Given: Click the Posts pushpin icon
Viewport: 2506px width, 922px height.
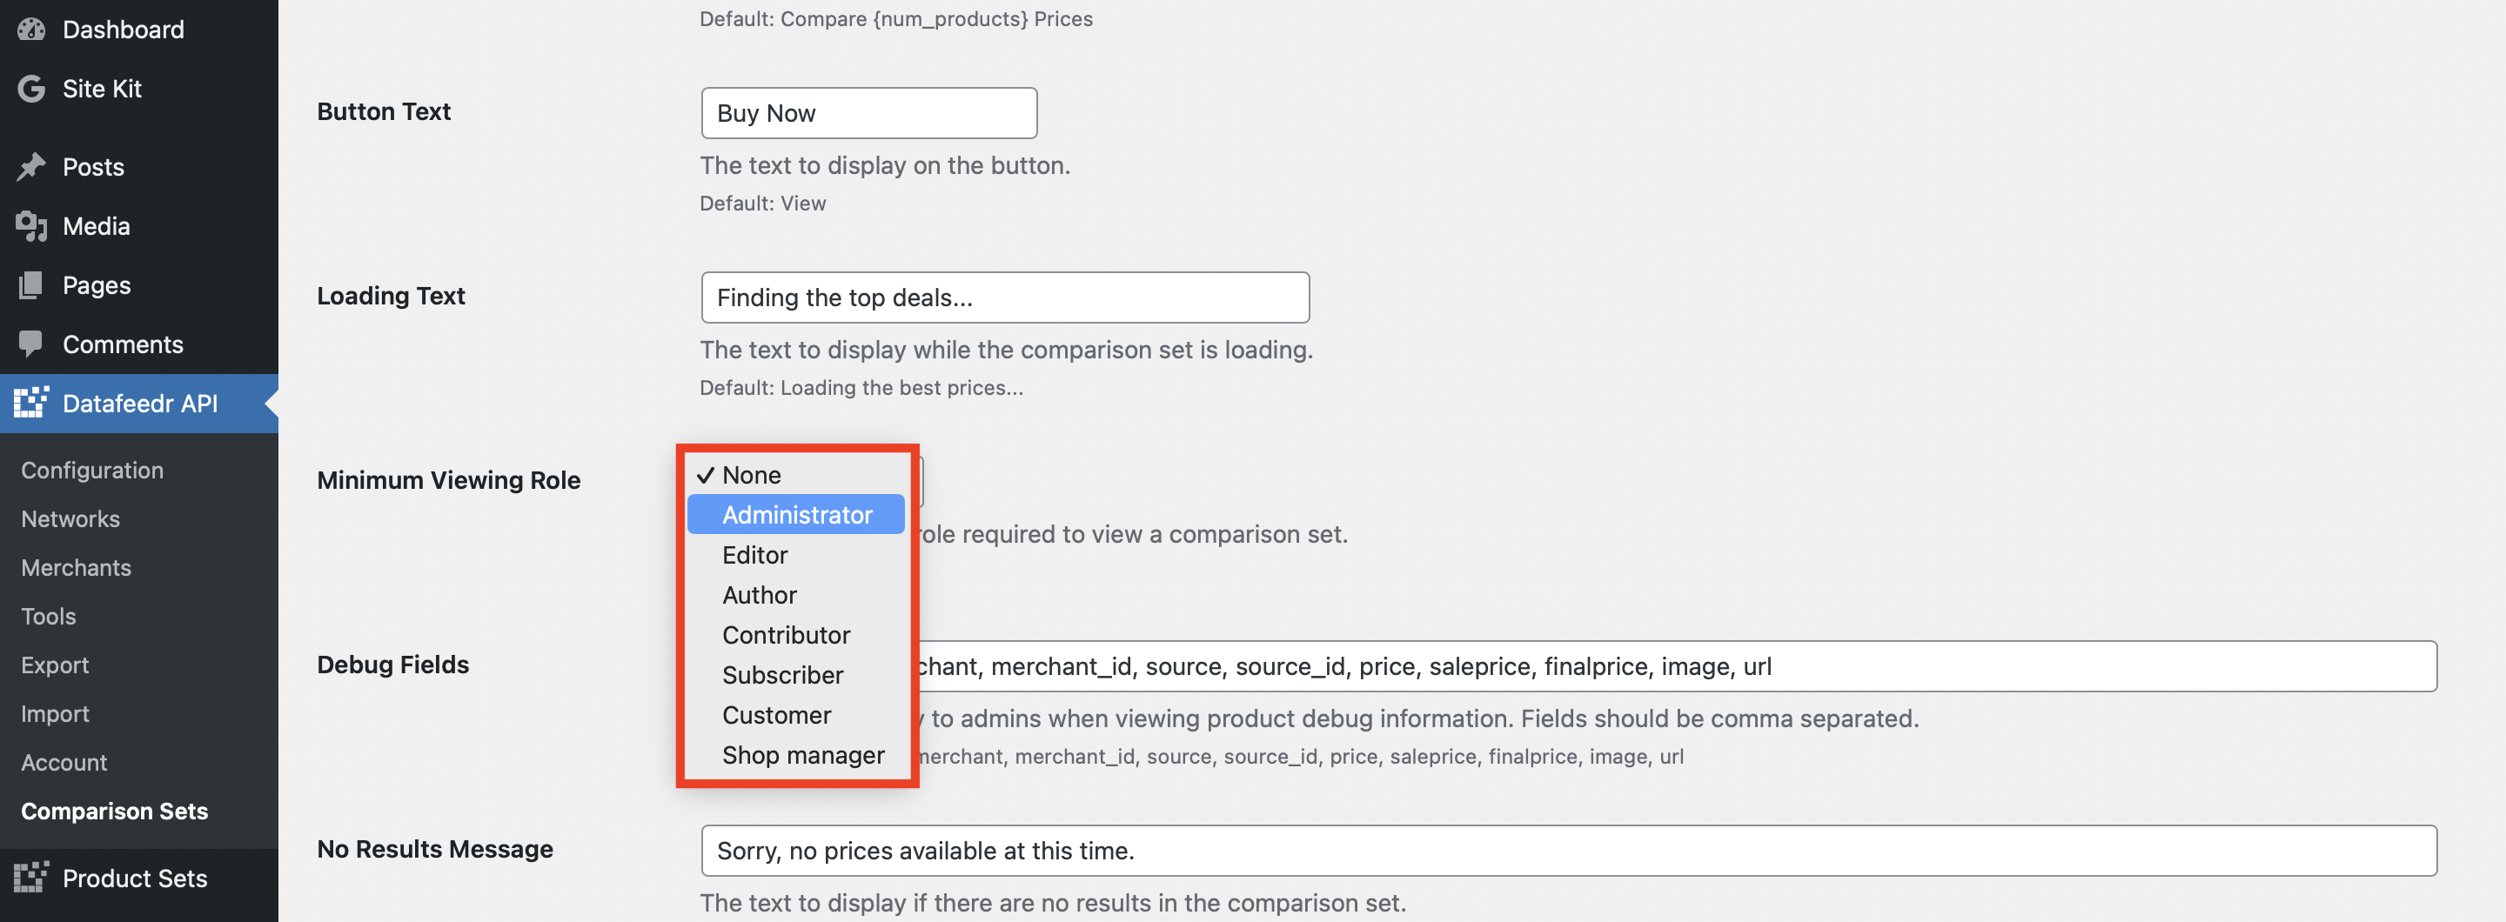Looking at the screenshot, I should coord(31,167).
